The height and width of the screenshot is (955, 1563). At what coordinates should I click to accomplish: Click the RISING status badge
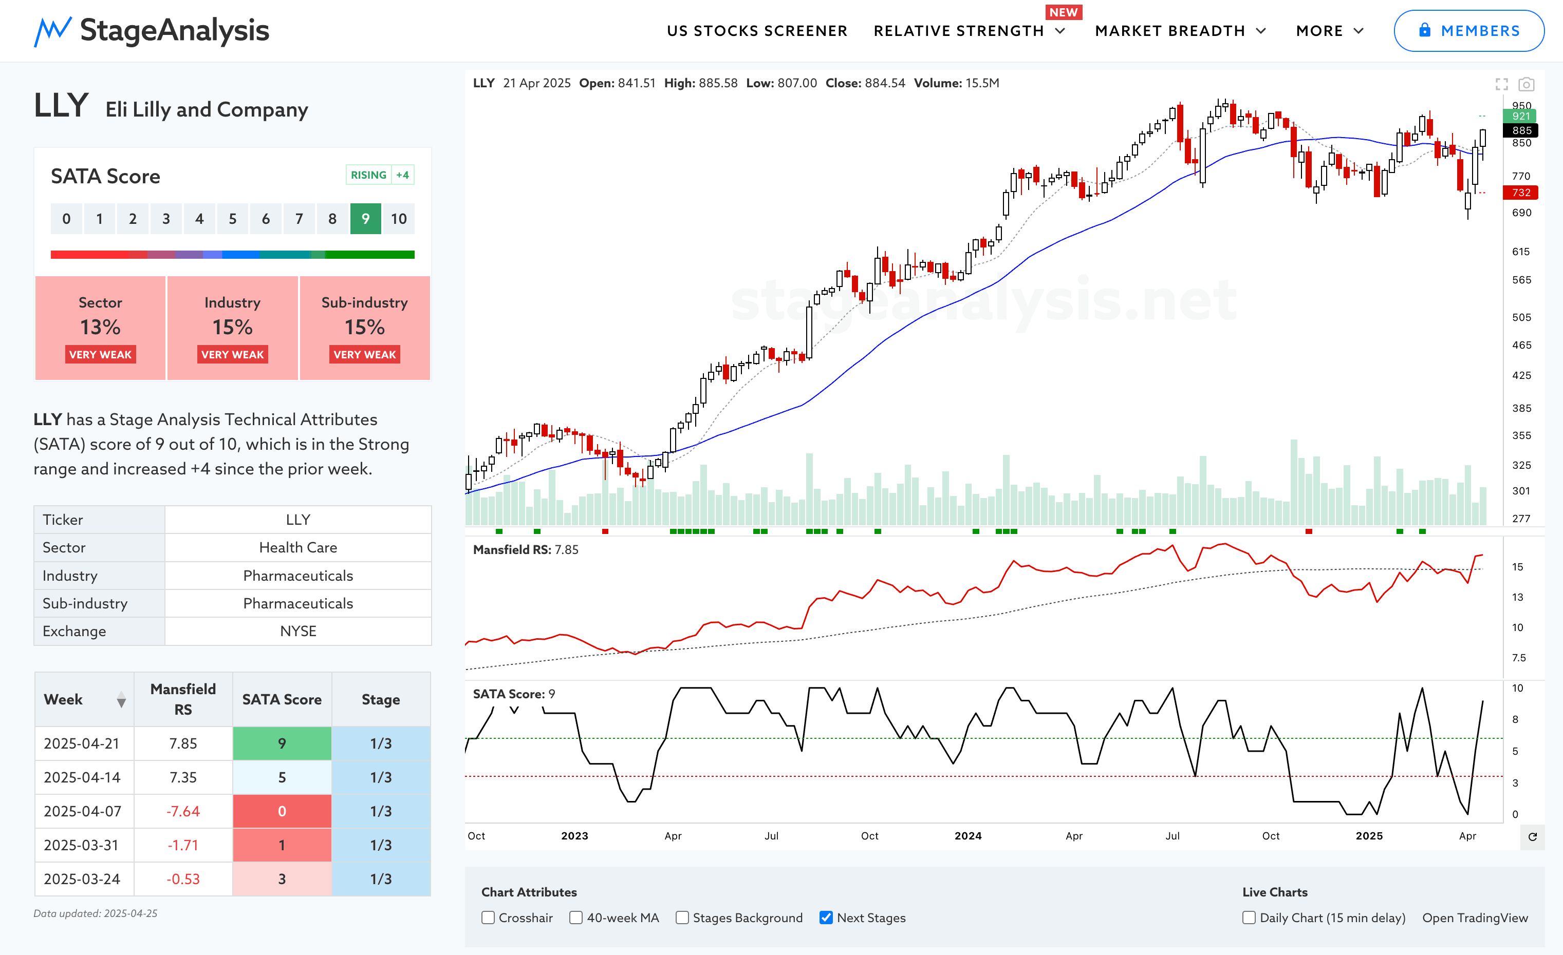coord(368,175)
